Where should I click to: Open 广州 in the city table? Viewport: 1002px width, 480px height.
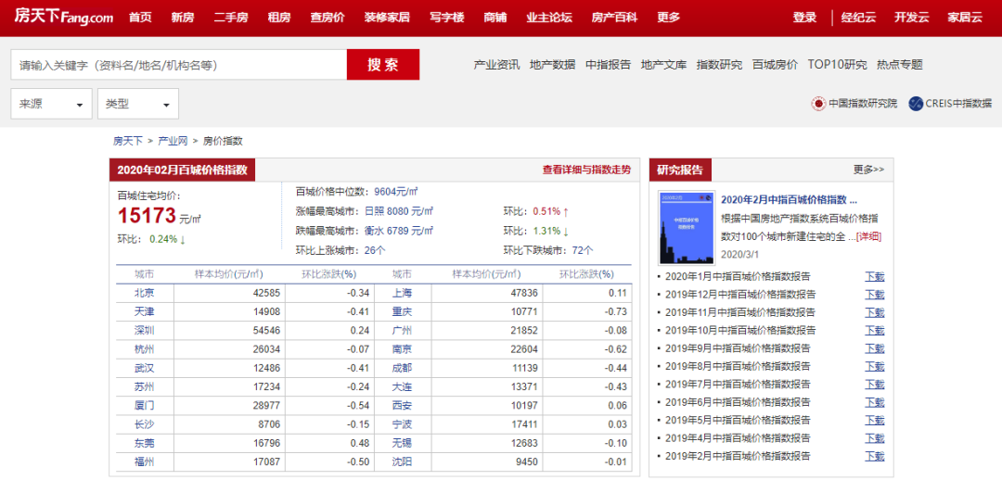coord(402,331)
